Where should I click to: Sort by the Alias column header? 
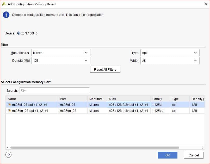[x=128, y=99]
